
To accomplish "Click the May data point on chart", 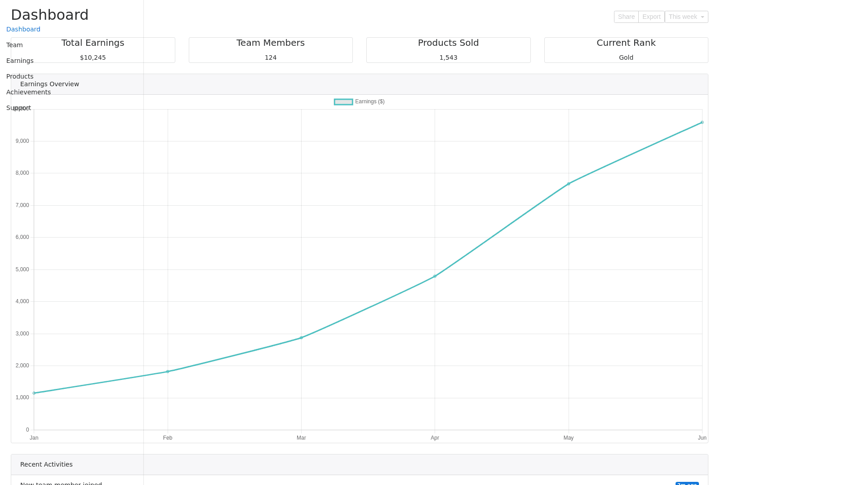I will click(x=569, y=184).
